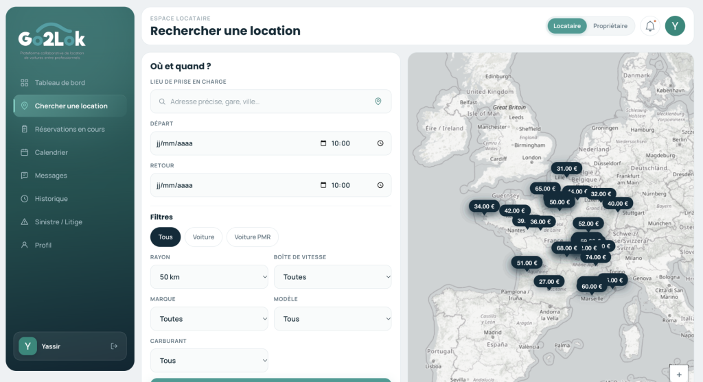The image size is (703, 382).
Task: Open Chercher une location menu item
Action: click(70, 106)
